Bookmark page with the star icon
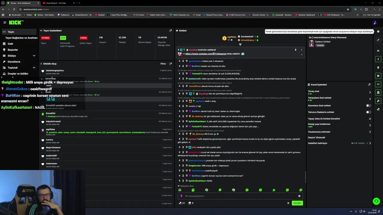383x215 pixels. click(x=348, y=9)
